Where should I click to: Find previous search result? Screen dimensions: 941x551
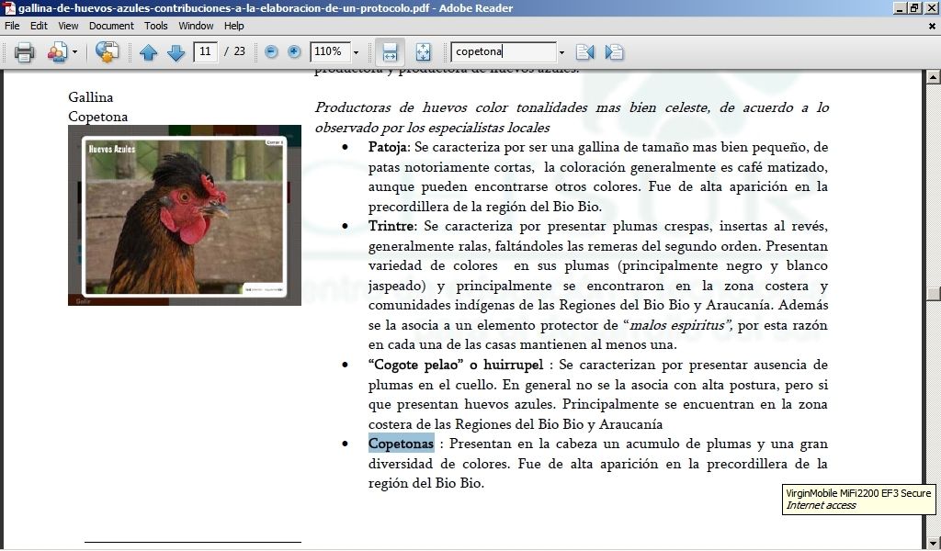coord(584,52)
